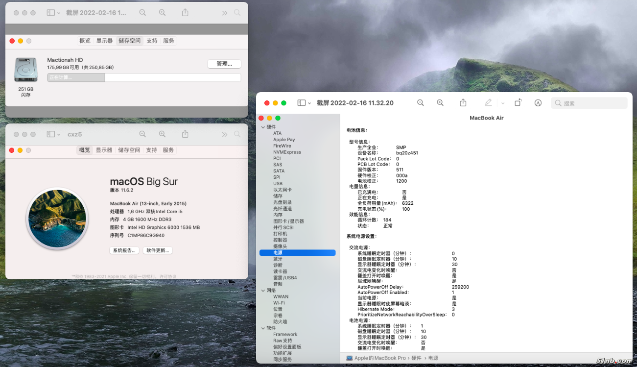
Task: Zoom in on the 截屏 11.32.20 window toolbar
Action: pyautogui.click(x=440, y=103)
